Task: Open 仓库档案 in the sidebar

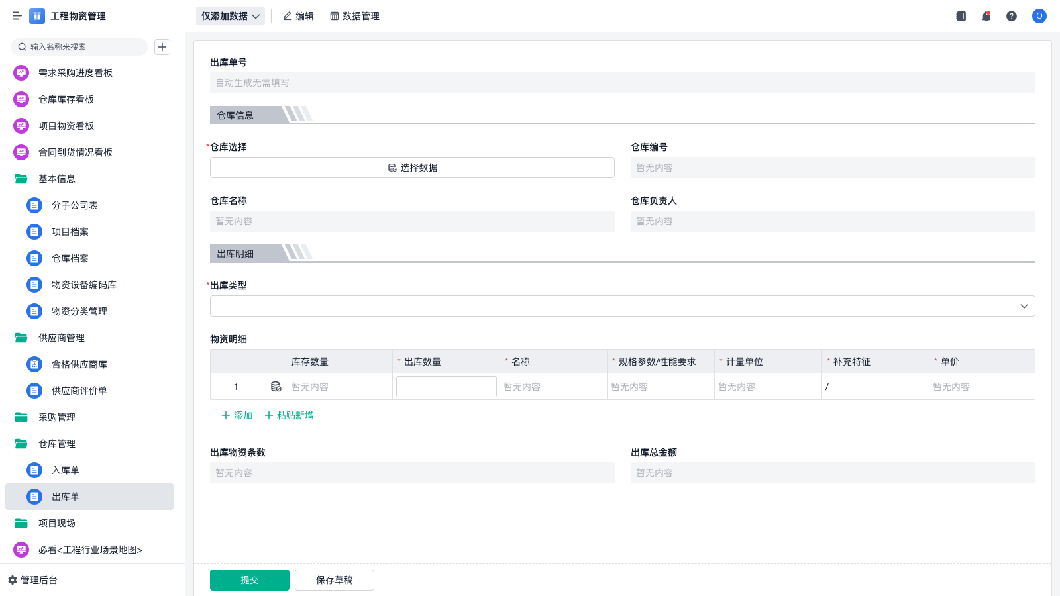Action: [x=89, y=258]
